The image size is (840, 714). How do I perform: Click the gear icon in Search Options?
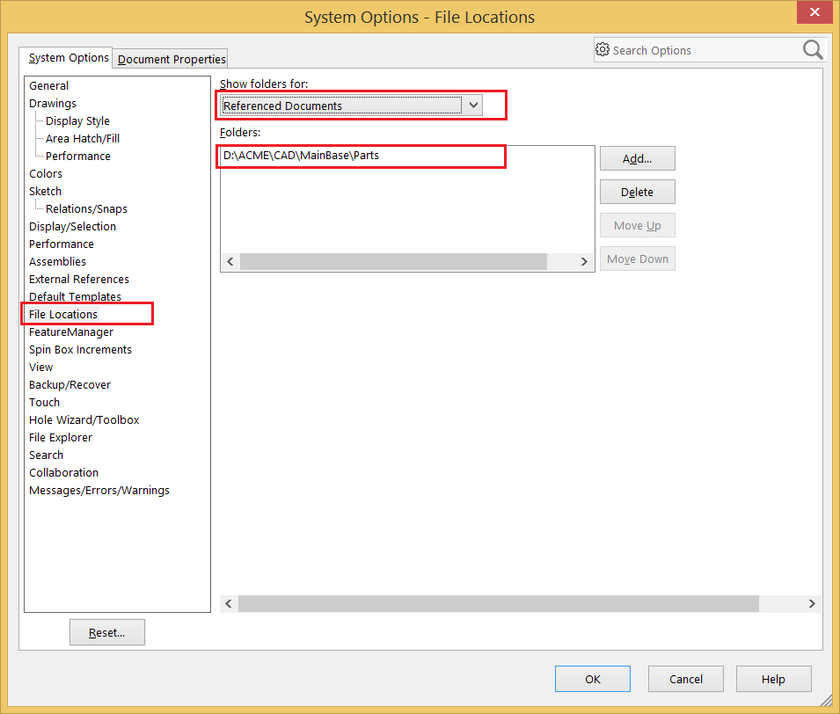(603, 50)
